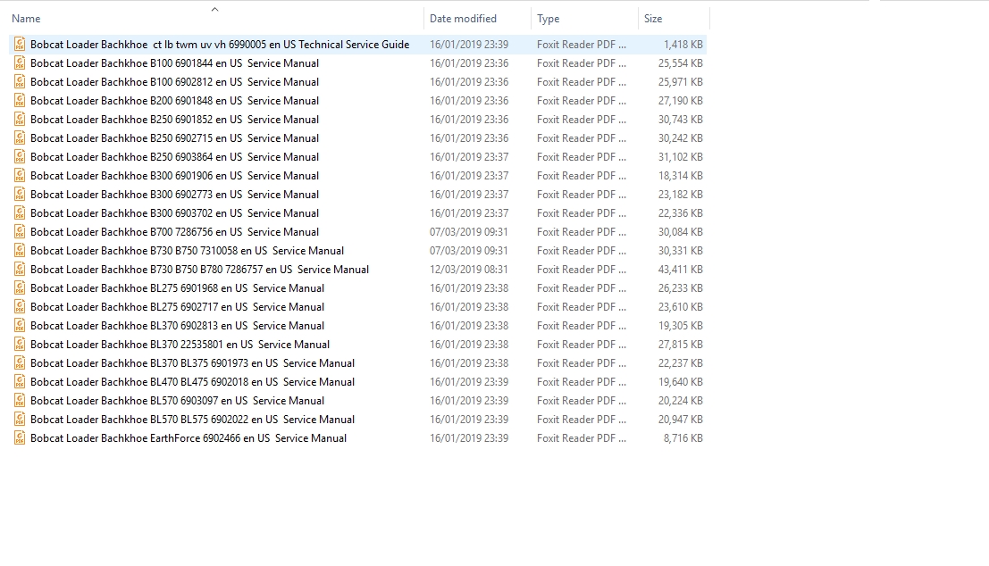Click the size value 22,237 KB

pyautogui.click(x=681, y=363)
